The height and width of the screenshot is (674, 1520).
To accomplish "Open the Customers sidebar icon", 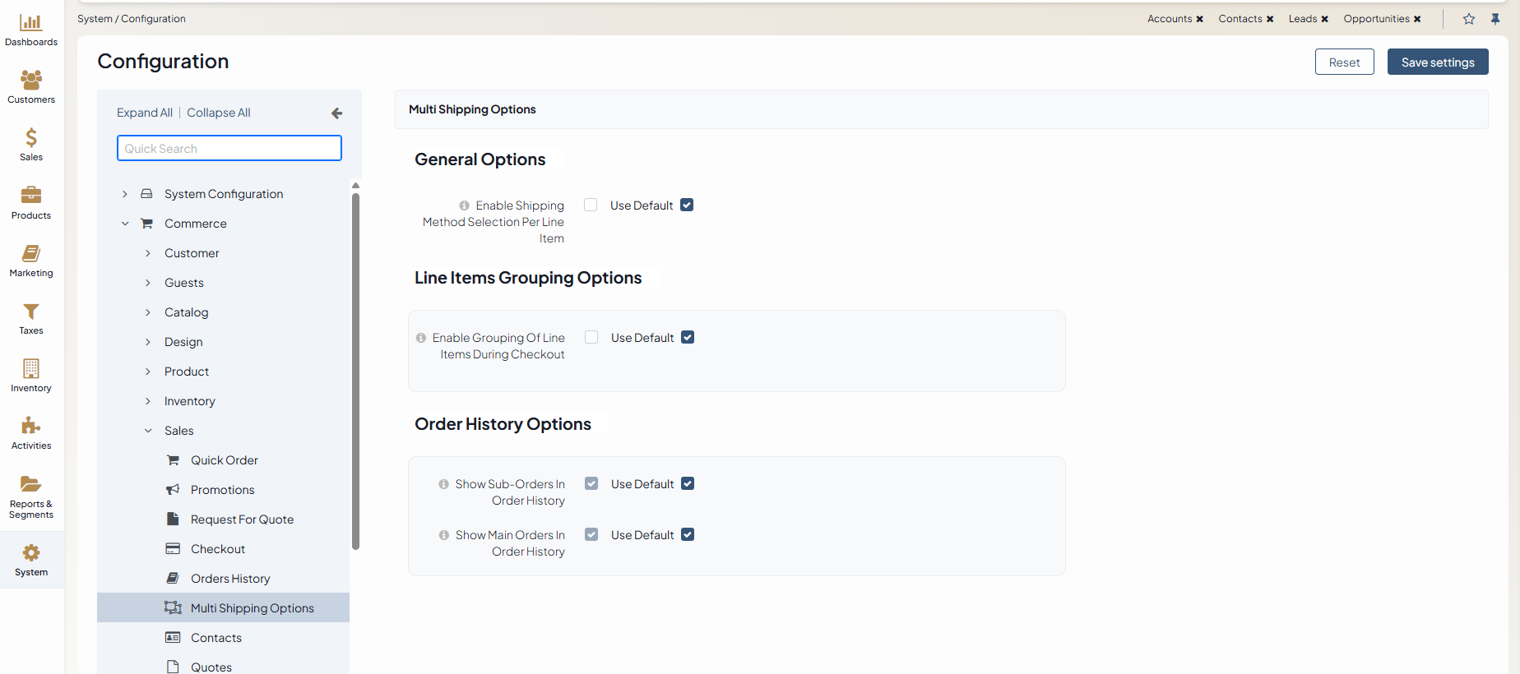I will click(x=31, y=81).
